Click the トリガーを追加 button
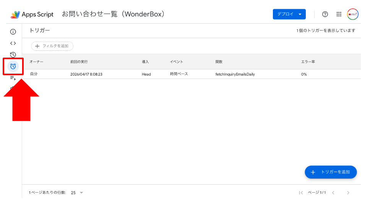The height and width of the screenshot is (206, 367). click(331, 172)
